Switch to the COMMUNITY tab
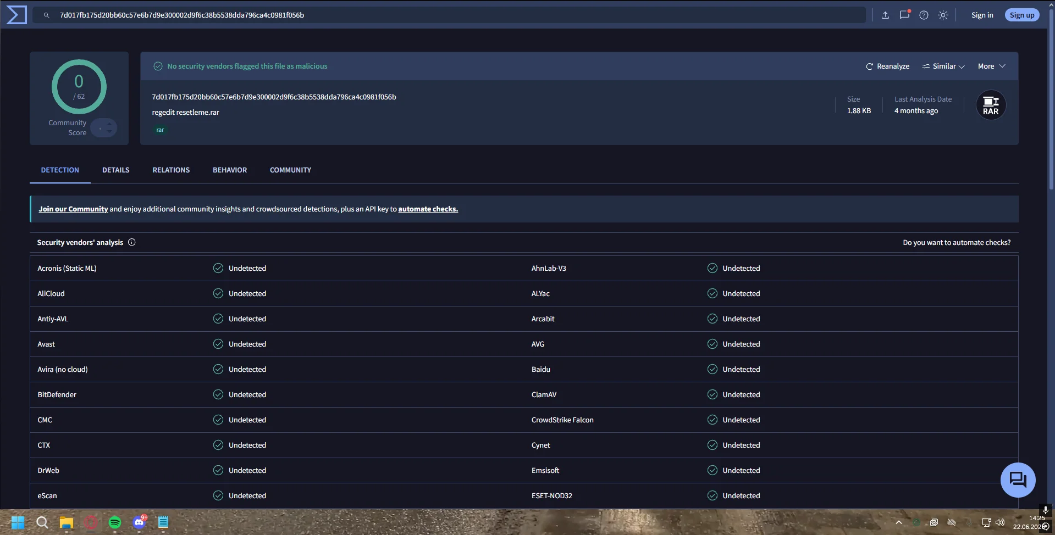1055x535 pixels. click(x=290, y=170)
